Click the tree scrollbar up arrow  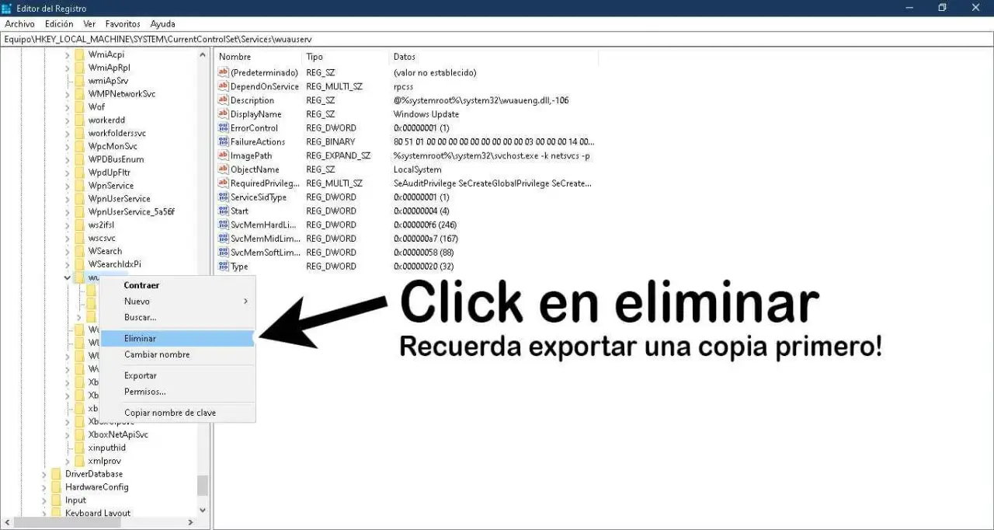203,55
